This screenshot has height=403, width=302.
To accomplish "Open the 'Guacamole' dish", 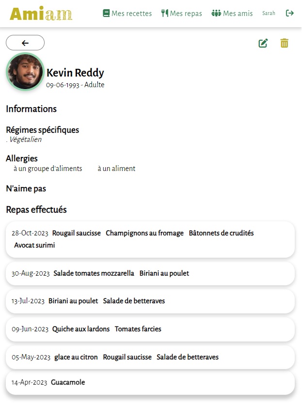I will [68, 382].
